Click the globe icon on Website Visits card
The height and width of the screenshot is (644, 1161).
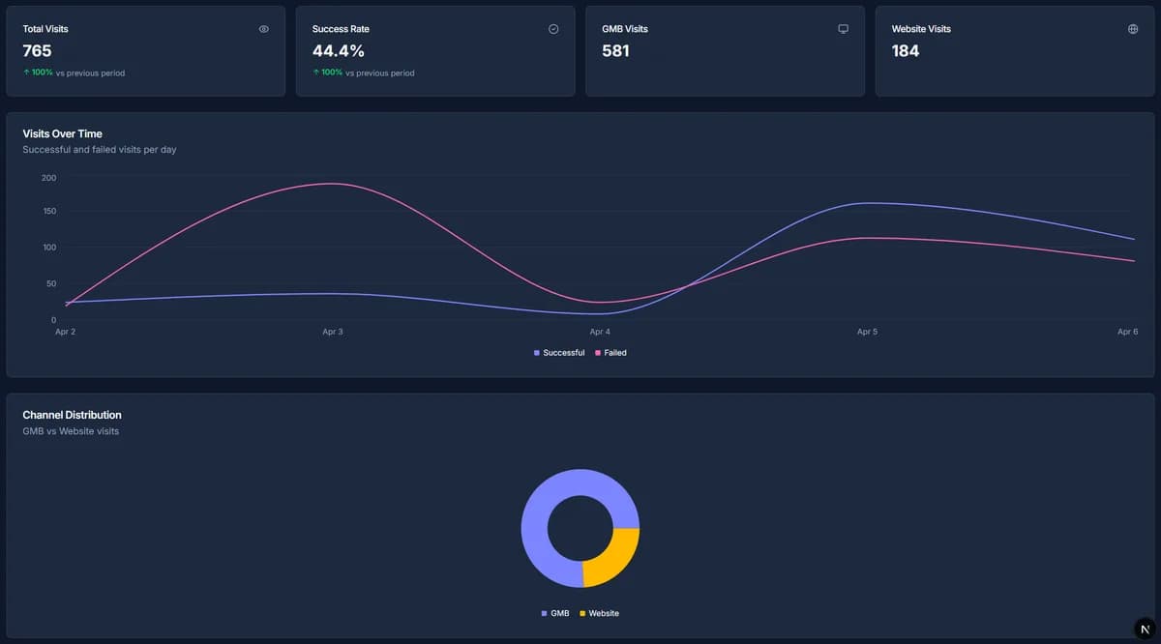coord(1133,29)
